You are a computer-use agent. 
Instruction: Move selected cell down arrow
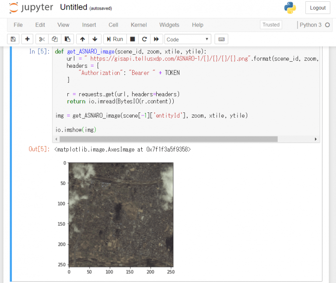pos(94,39)
